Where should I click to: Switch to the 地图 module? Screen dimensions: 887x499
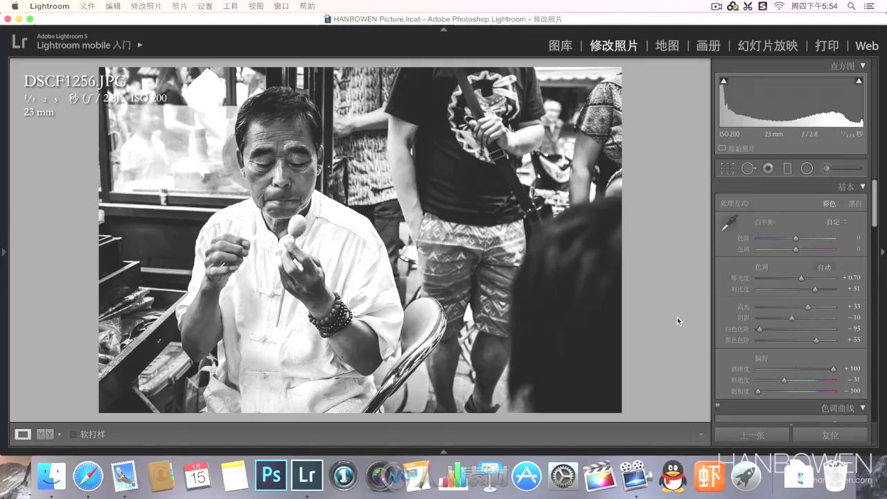[667, 46]
